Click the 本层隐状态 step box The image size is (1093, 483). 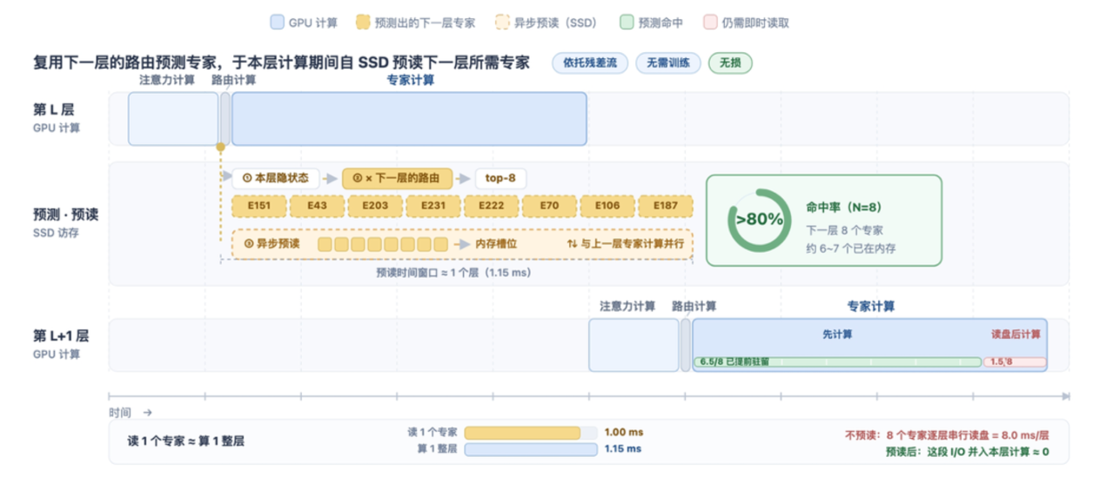(x=276, y=178)
